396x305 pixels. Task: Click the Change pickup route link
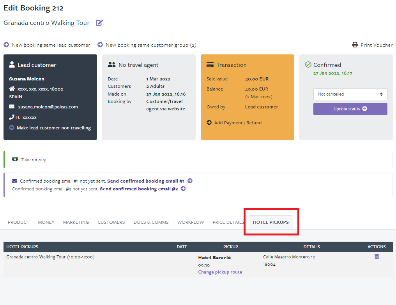point(220,272)
